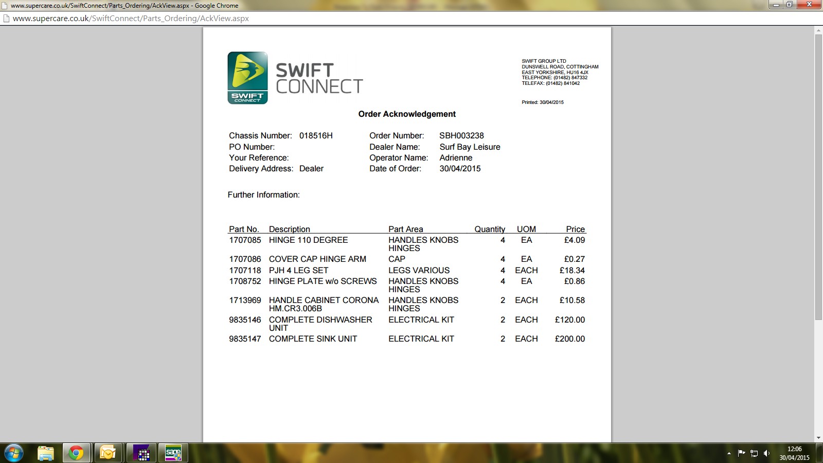Click the Order Acknowledgement heading
Viewport: 823px width, 463px height.
(407, 114)
